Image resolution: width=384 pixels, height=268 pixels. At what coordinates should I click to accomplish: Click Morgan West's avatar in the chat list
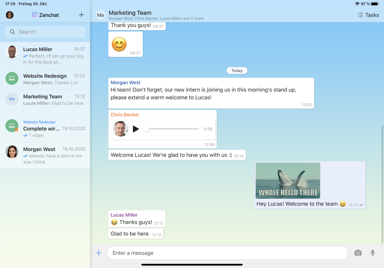(x=12, y=152)
